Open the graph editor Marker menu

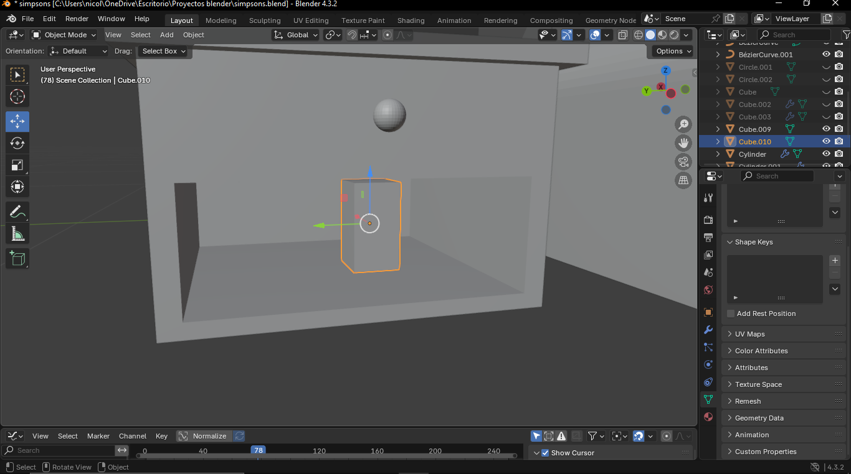pos(98,436)
